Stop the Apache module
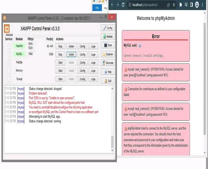Image resolution: width=208 pixels, height=169 pixels. tap(60, 46)
